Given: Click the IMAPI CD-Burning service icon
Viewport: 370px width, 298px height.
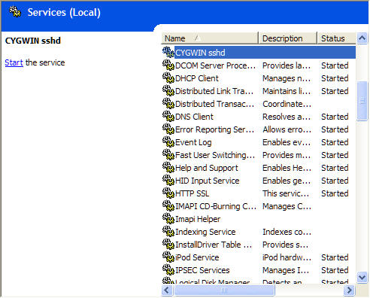Looking at the screenshot, I should coord(168,205).
